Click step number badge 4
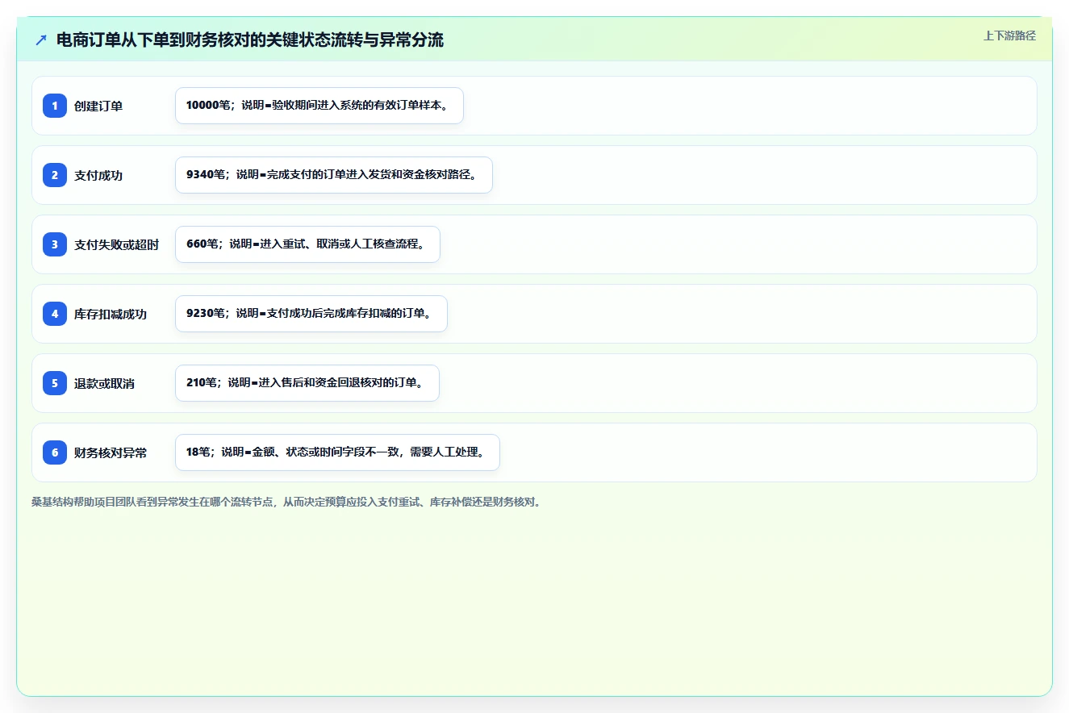The image size is (1069, 713). pos(55,314)
